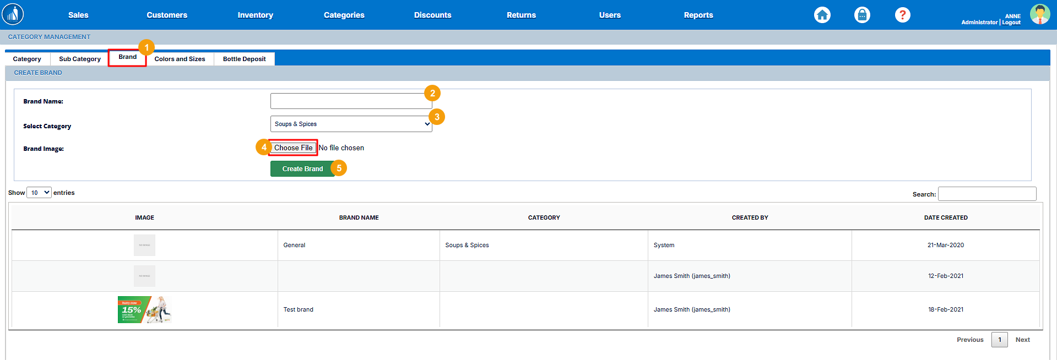Click the home icon in header
This screenshot has height=360, width=1057.
(x=822, y=15)
